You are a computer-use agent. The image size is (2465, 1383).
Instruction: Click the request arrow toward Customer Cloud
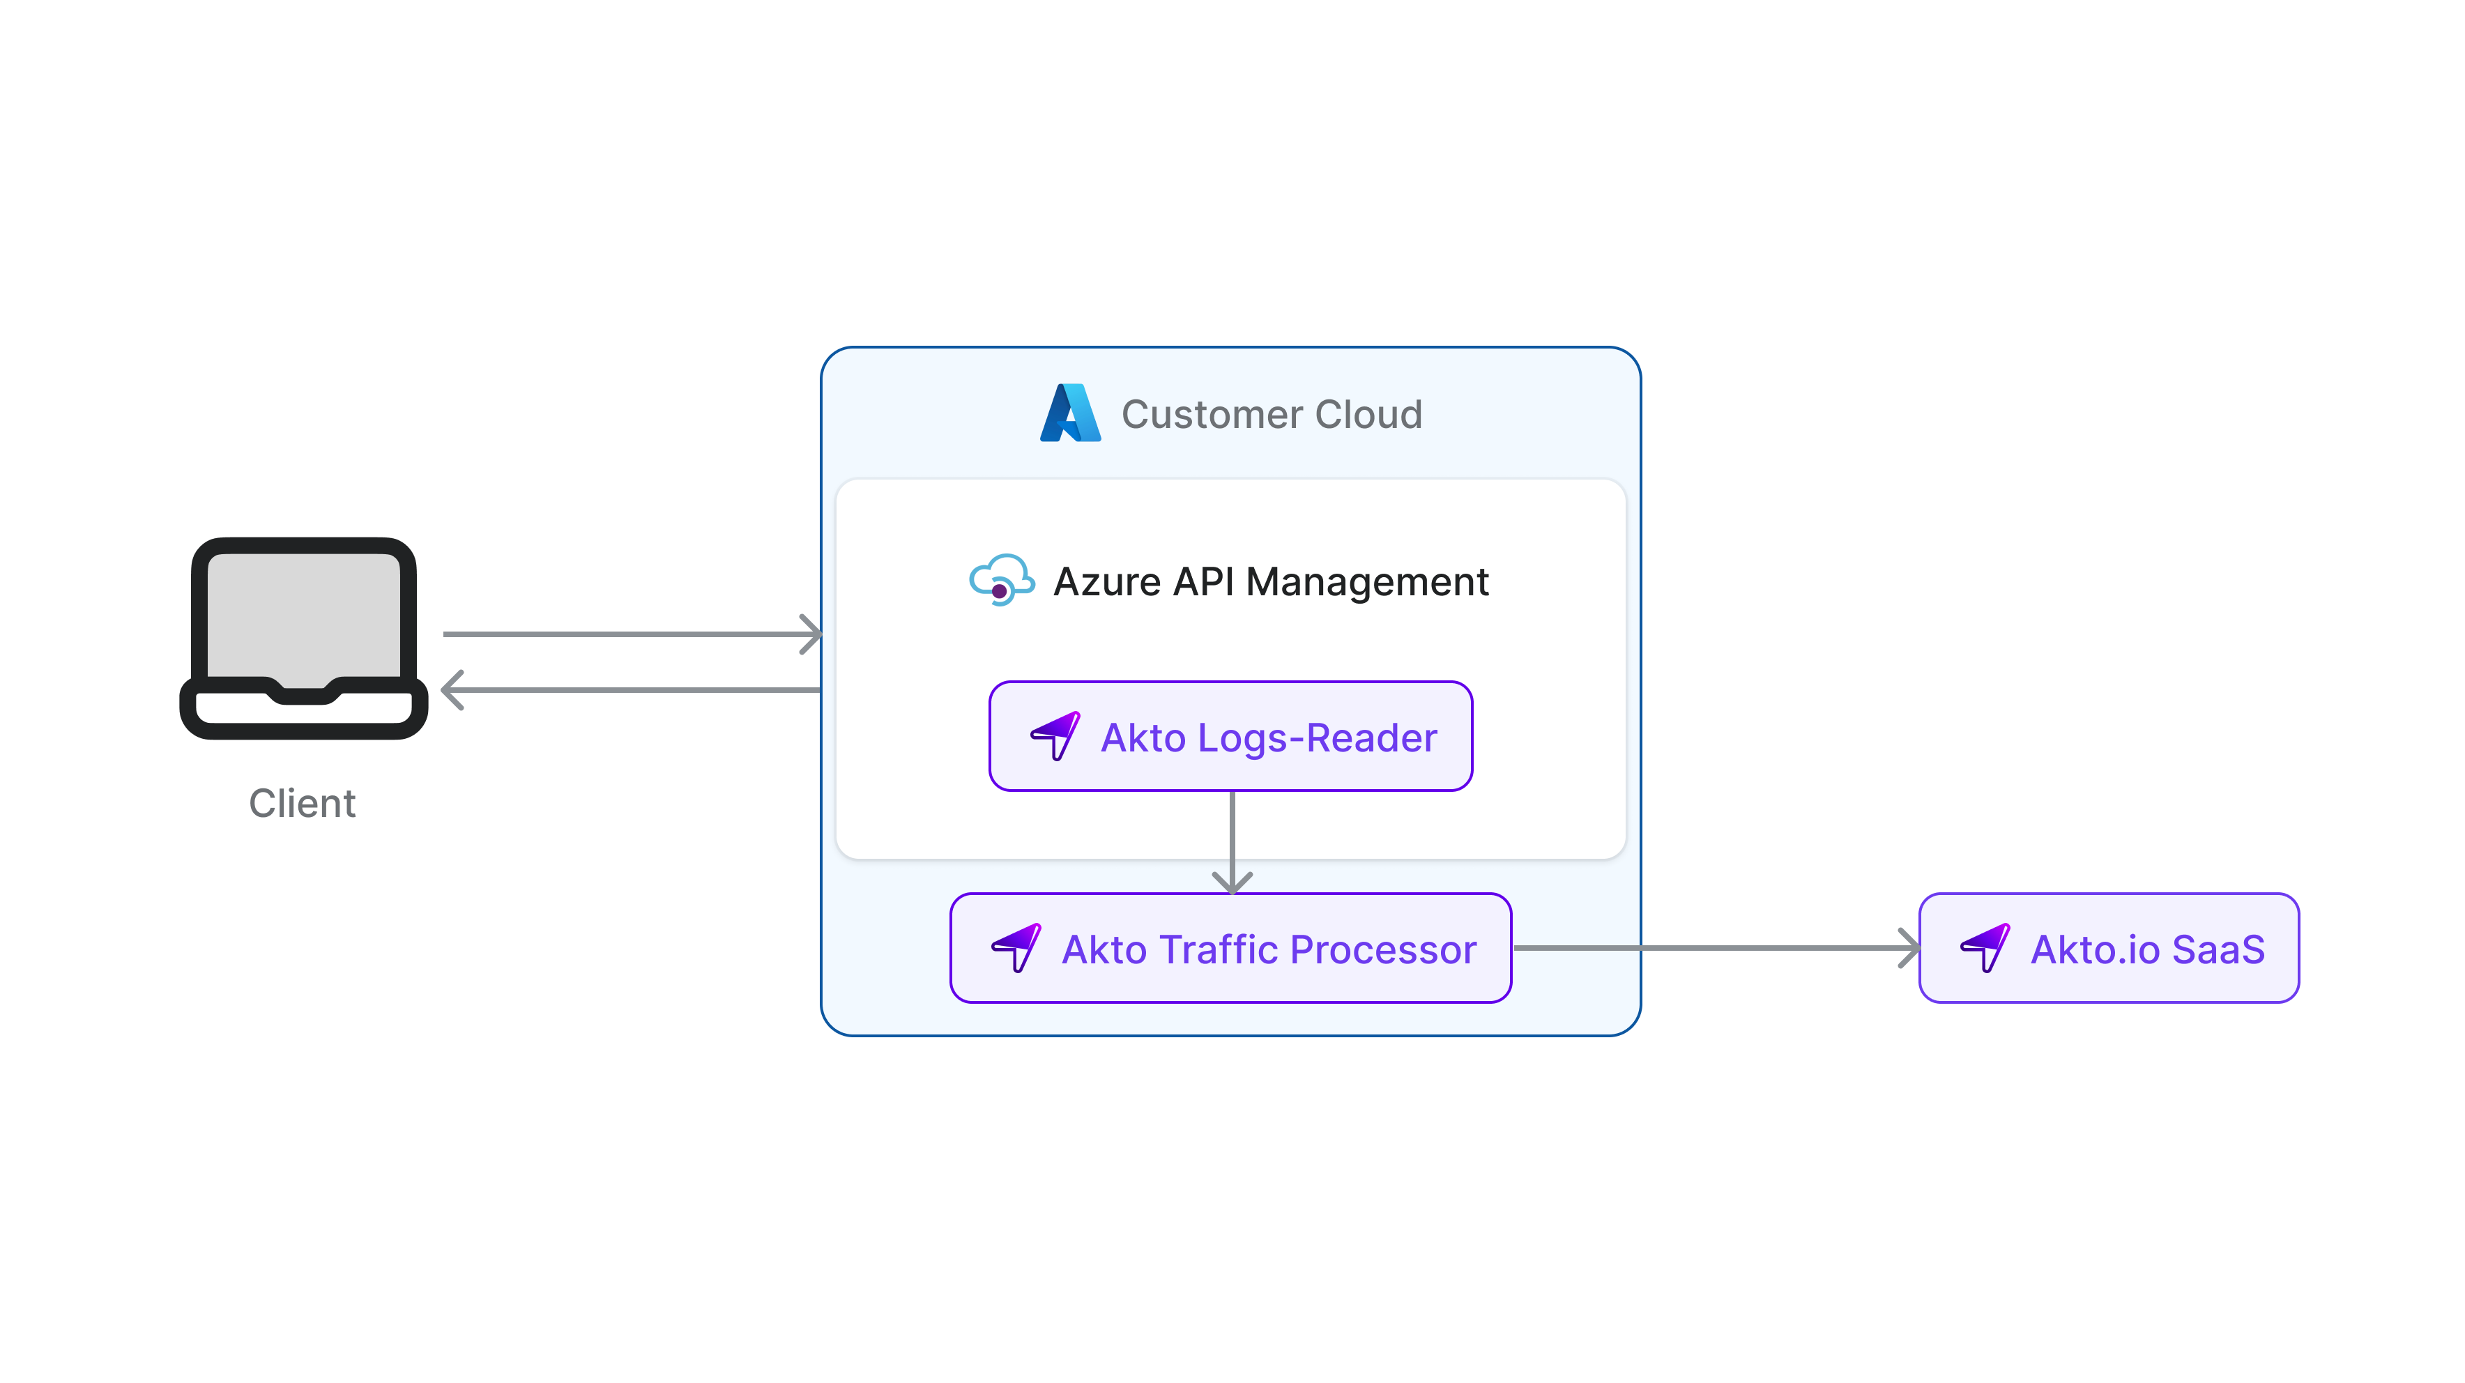coord(632,634)
